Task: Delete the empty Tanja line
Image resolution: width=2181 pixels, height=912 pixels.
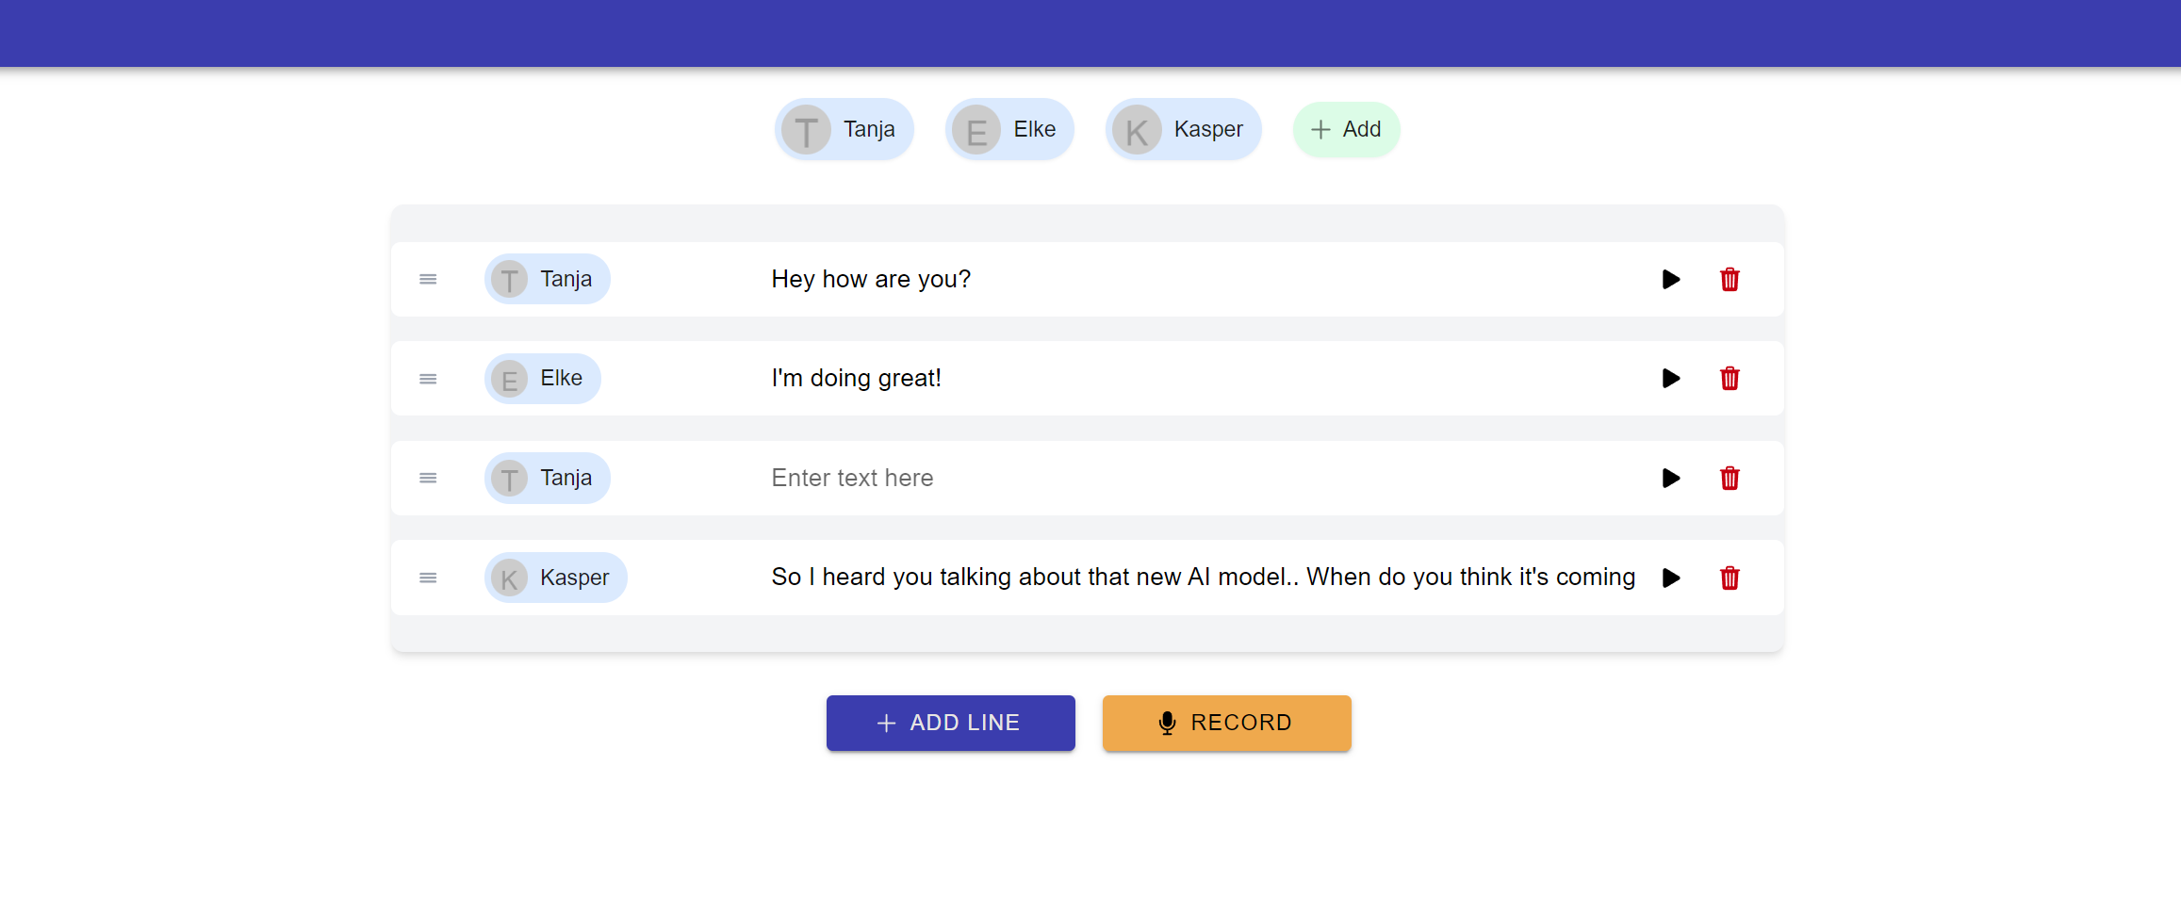Action: click(x=1730, y=478)
